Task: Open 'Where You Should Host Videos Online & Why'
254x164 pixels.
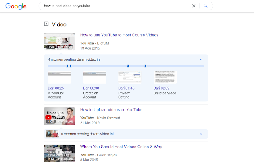Action: [x=121, y=147]
